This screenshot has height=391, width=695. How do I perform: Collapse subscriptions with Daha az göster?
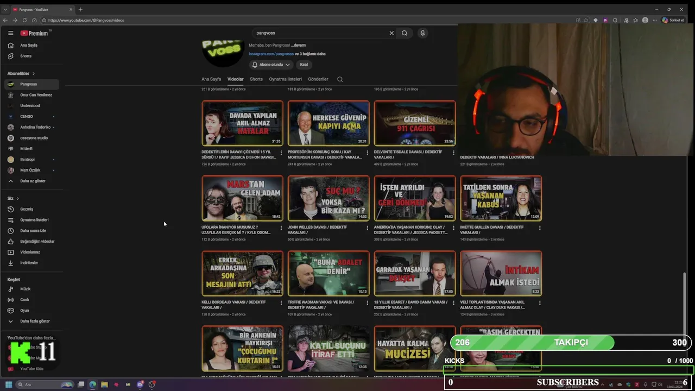pos(33,181)
